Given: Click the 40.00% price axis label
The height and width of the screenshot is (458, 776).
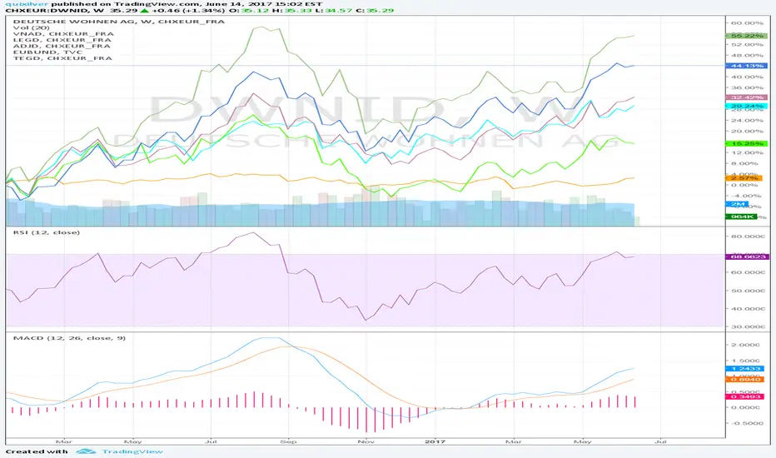Looking at the screenshot, I should [747, 77].
